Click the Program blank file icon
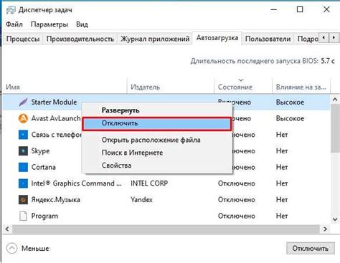This screenshot has width=340, height=263. point(23,216)
